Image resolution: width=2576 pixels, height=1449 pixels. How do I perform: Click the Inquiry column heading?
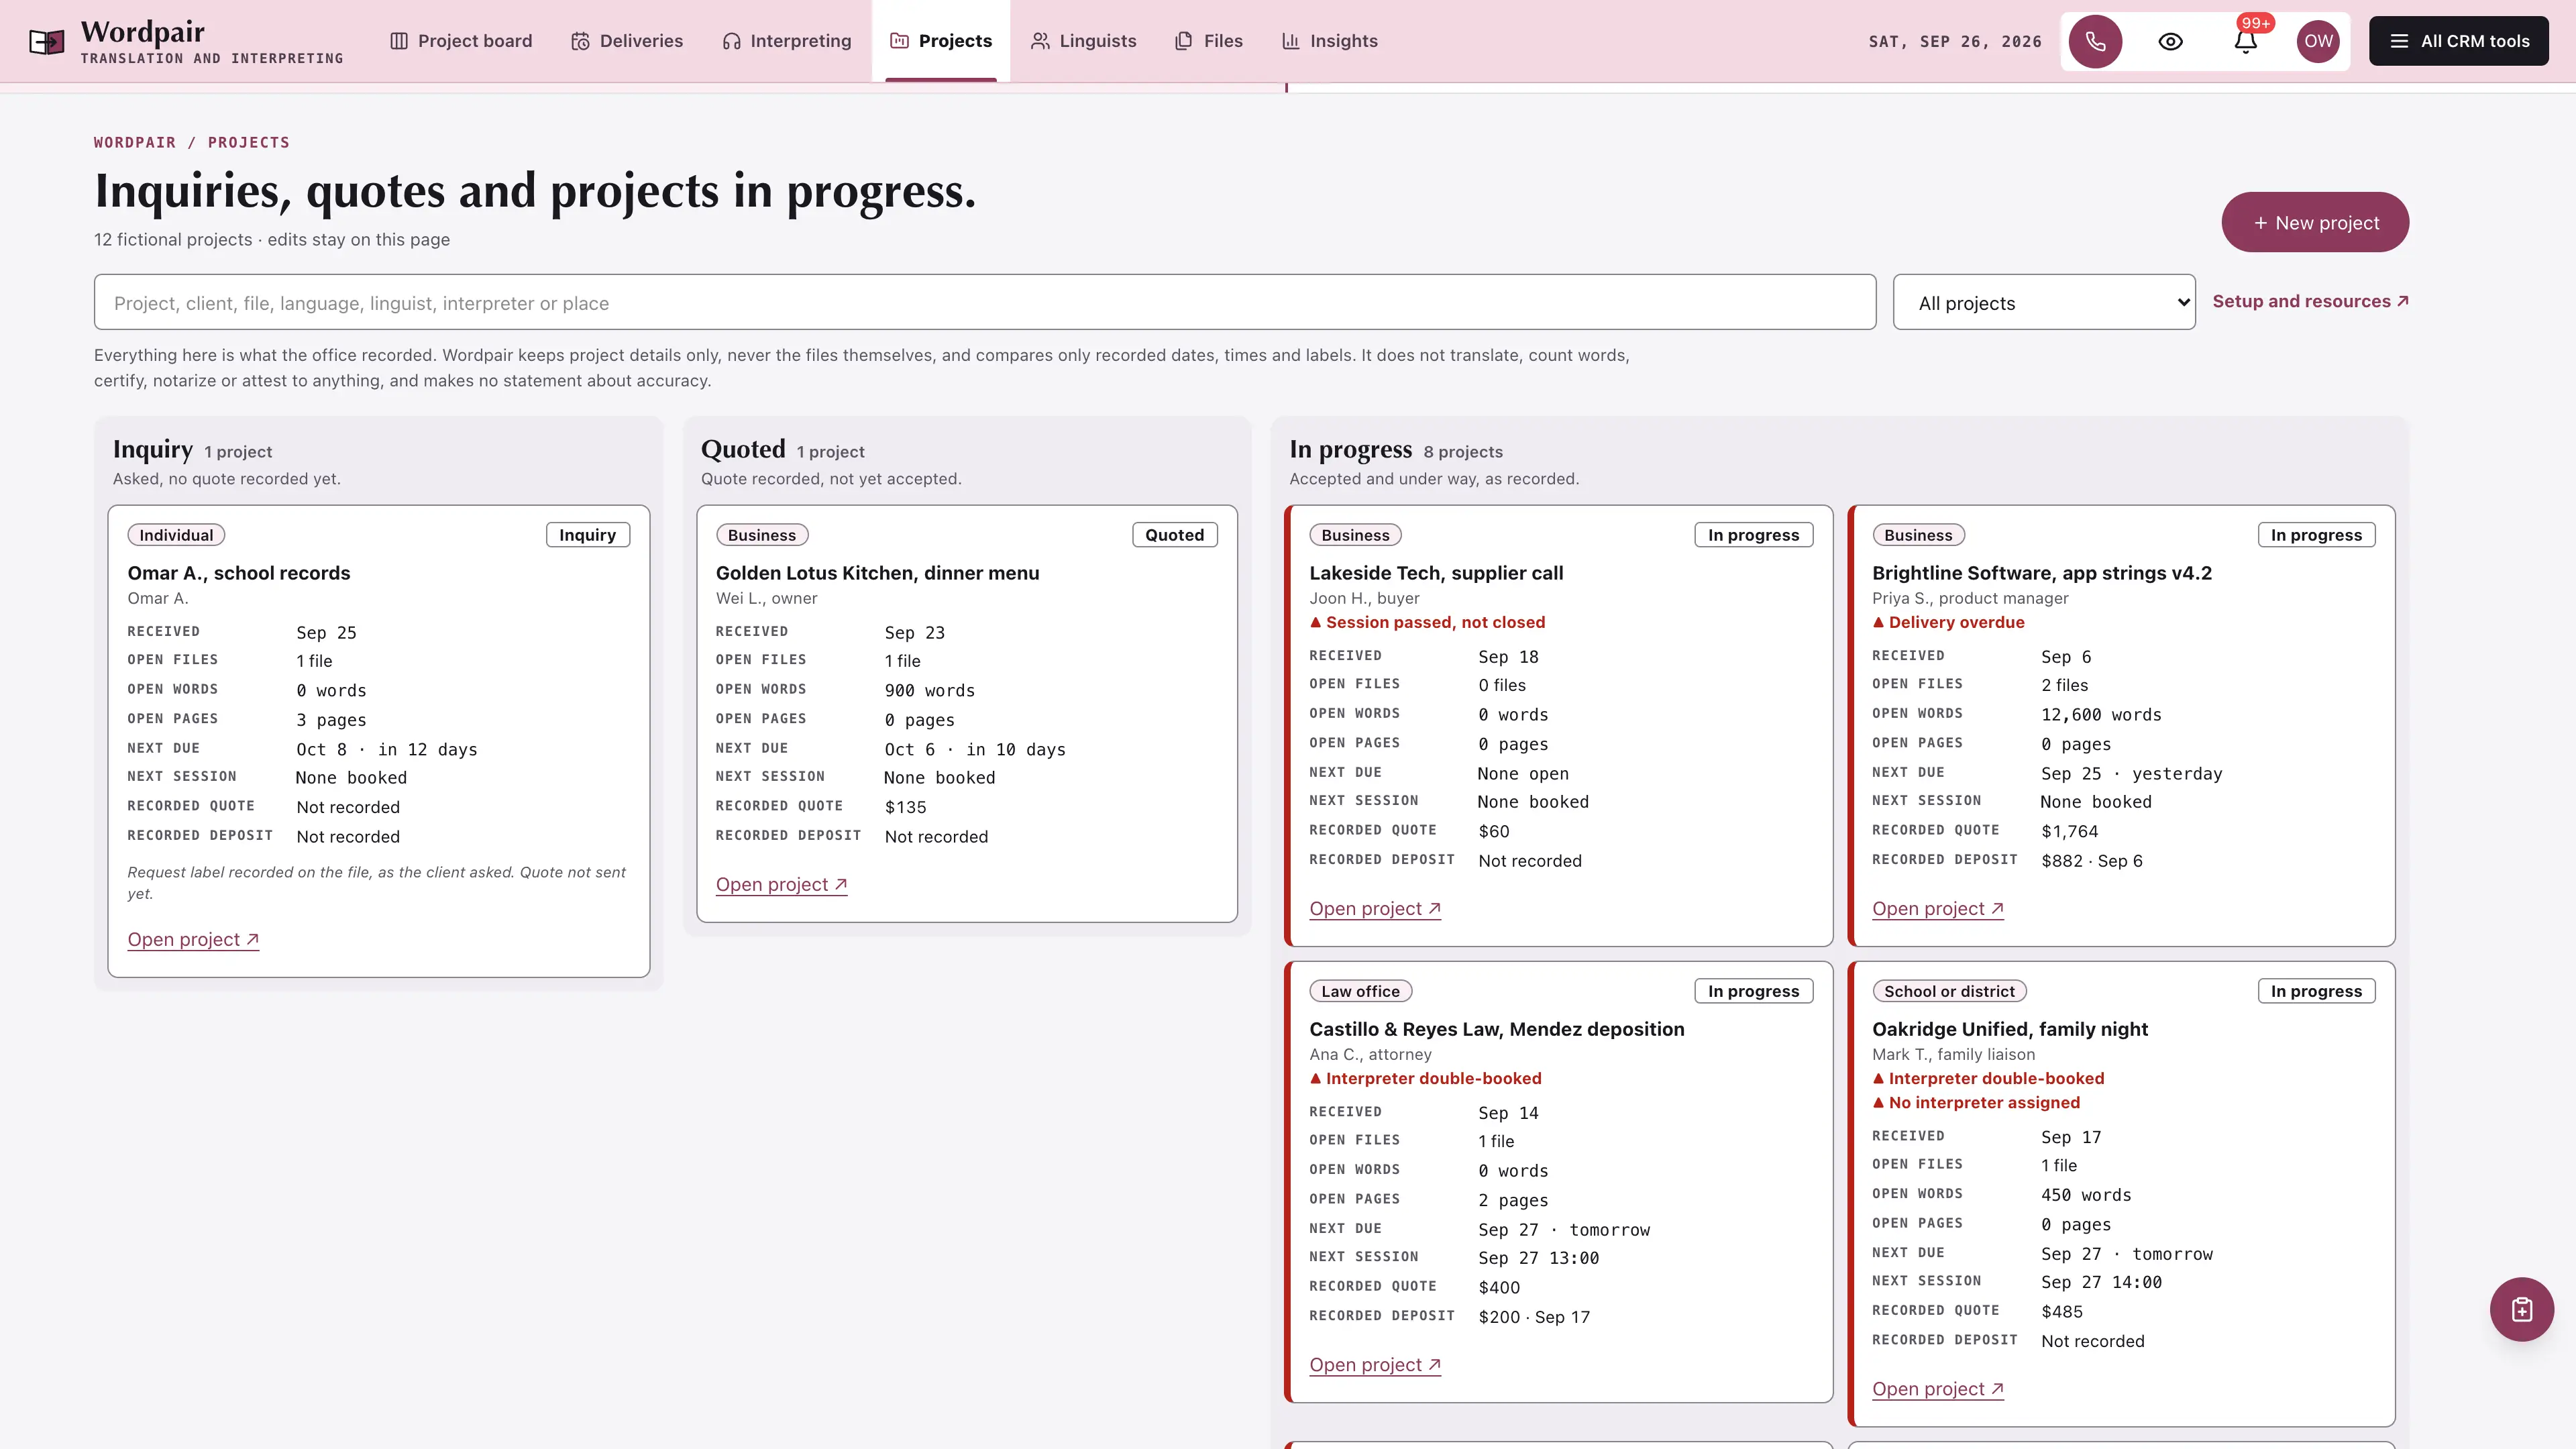[x=153, y=449]
